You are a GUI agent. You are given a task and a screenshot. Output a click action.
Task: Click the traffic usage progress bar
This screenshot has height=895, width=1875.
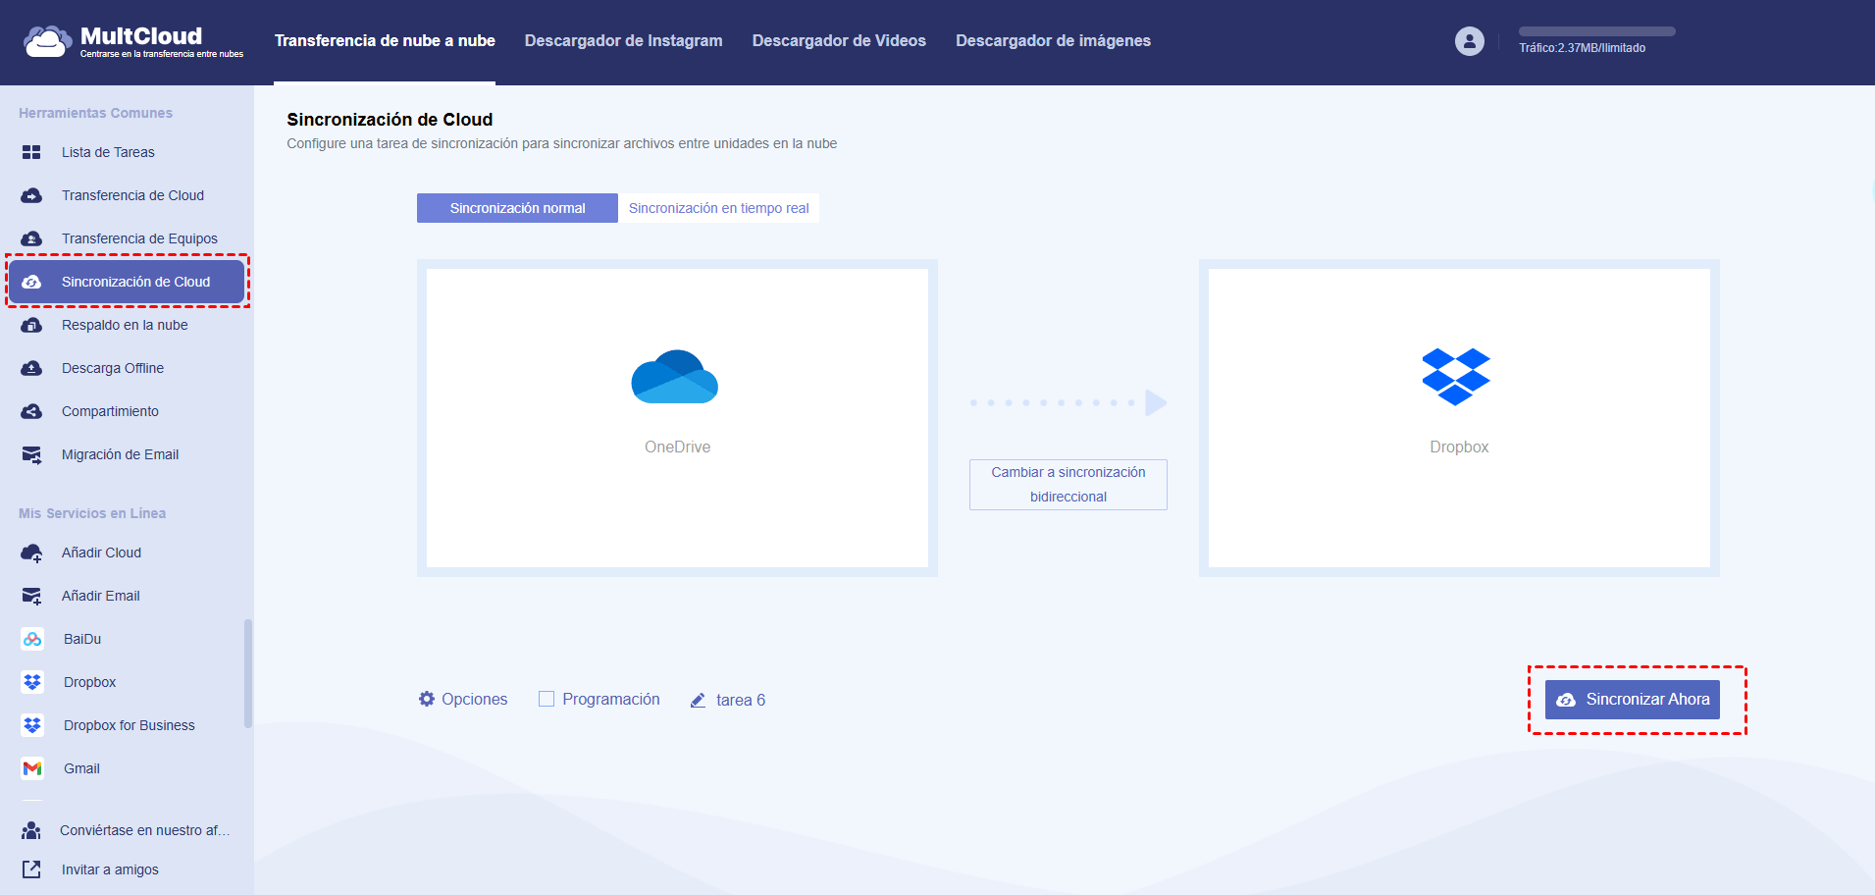(1596, 31)
